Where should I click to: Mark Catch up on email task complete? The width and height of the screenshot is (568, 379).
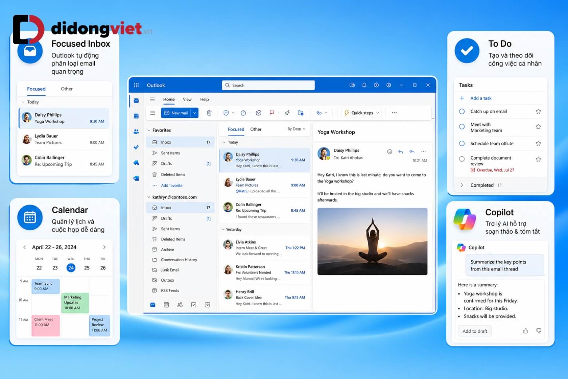pyautogui.click(x=462, y=112)
